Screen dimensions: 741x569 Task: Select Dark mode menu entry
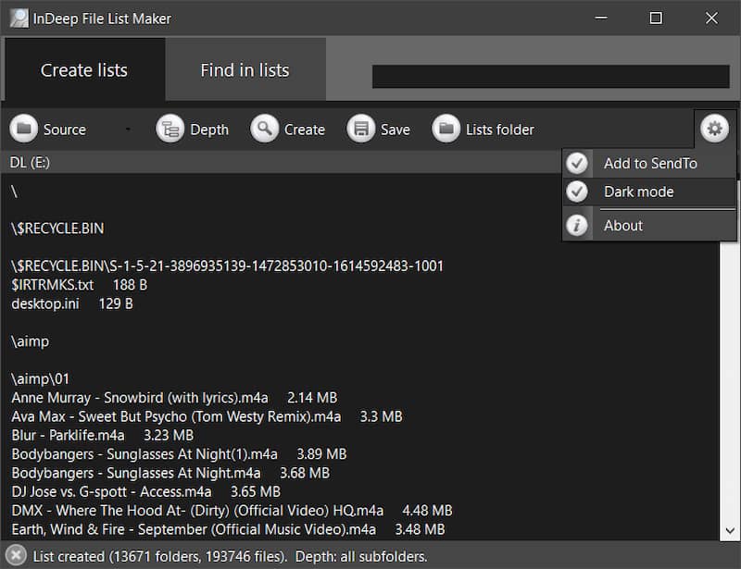pos(649,192)
